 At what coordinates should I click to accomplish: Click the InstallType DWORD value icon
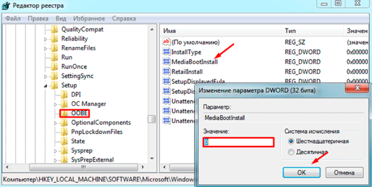click(x=167, y=52)
